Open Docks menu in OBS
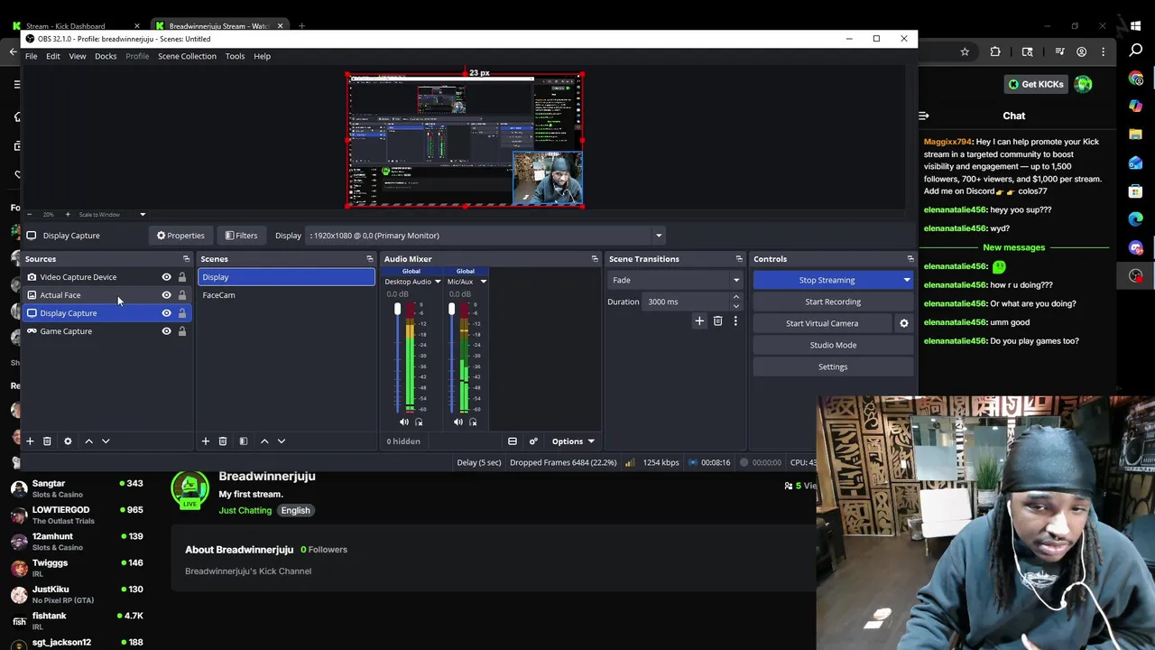1155x650 pixels. 106,56
